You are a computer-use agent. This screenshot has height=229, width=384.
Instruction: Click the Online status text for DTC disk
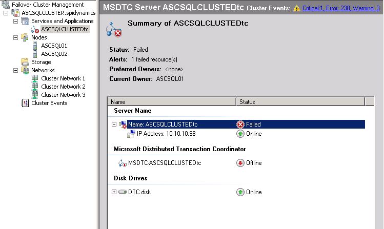click(254, 192)
